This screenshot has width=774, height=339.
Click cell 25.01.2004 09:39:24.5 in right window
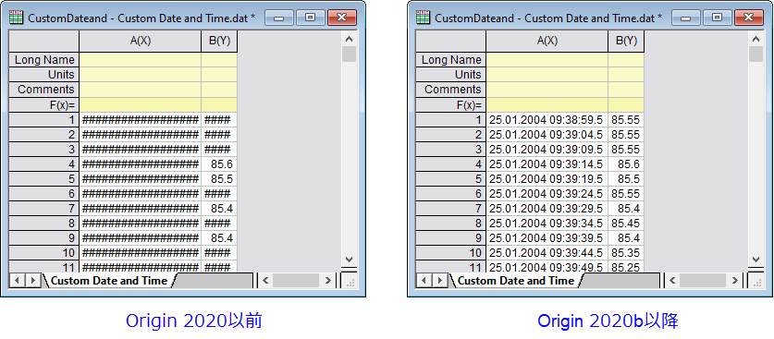(547, 194)
